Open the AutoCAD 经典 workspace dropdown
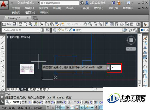This screenshot has height=110, width=150. click(x=21, y=30)
